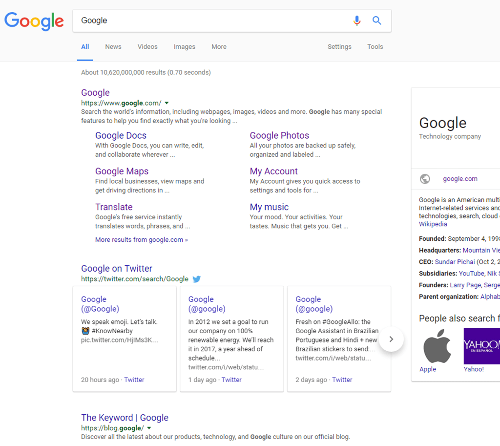Click the 'Technology company' subtitle text
This screenshot has height=446, width=500.
tap(450, 137)
